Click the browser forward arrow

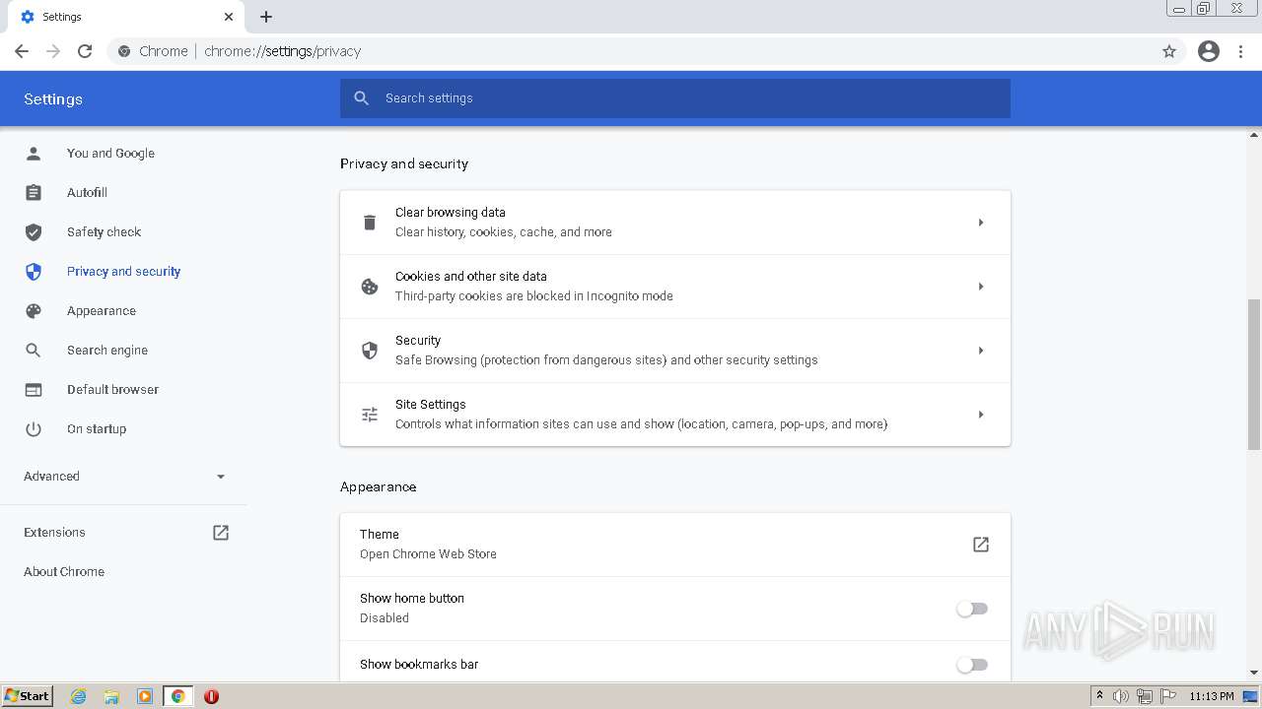[x=53, y=51]
